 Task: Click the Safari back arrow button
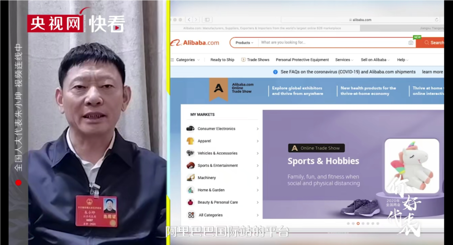click(x=189, y=20)
